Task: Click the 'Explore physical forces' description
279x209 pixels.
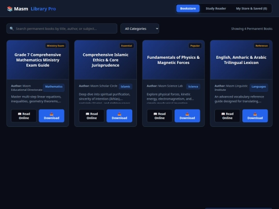Action: [171, 98]
